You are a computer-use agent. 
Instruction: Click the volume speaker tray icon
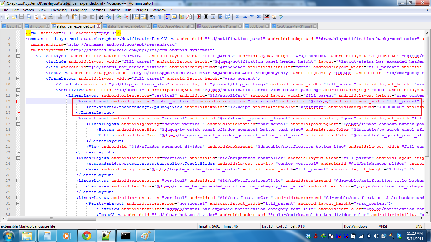pos(376,236)
